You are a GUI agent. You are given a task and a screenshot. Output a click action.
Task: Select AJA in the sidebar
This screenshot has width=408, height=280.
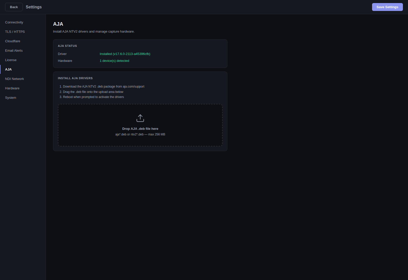tap(23, 69)
